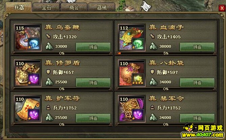Click 铸造 button for 真.八卦袋
Viewport: 226px width, 140px height.
pos(197,82)
